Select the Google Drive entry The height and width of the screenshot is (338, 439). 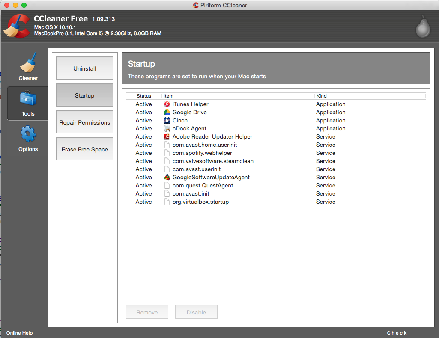276,112
